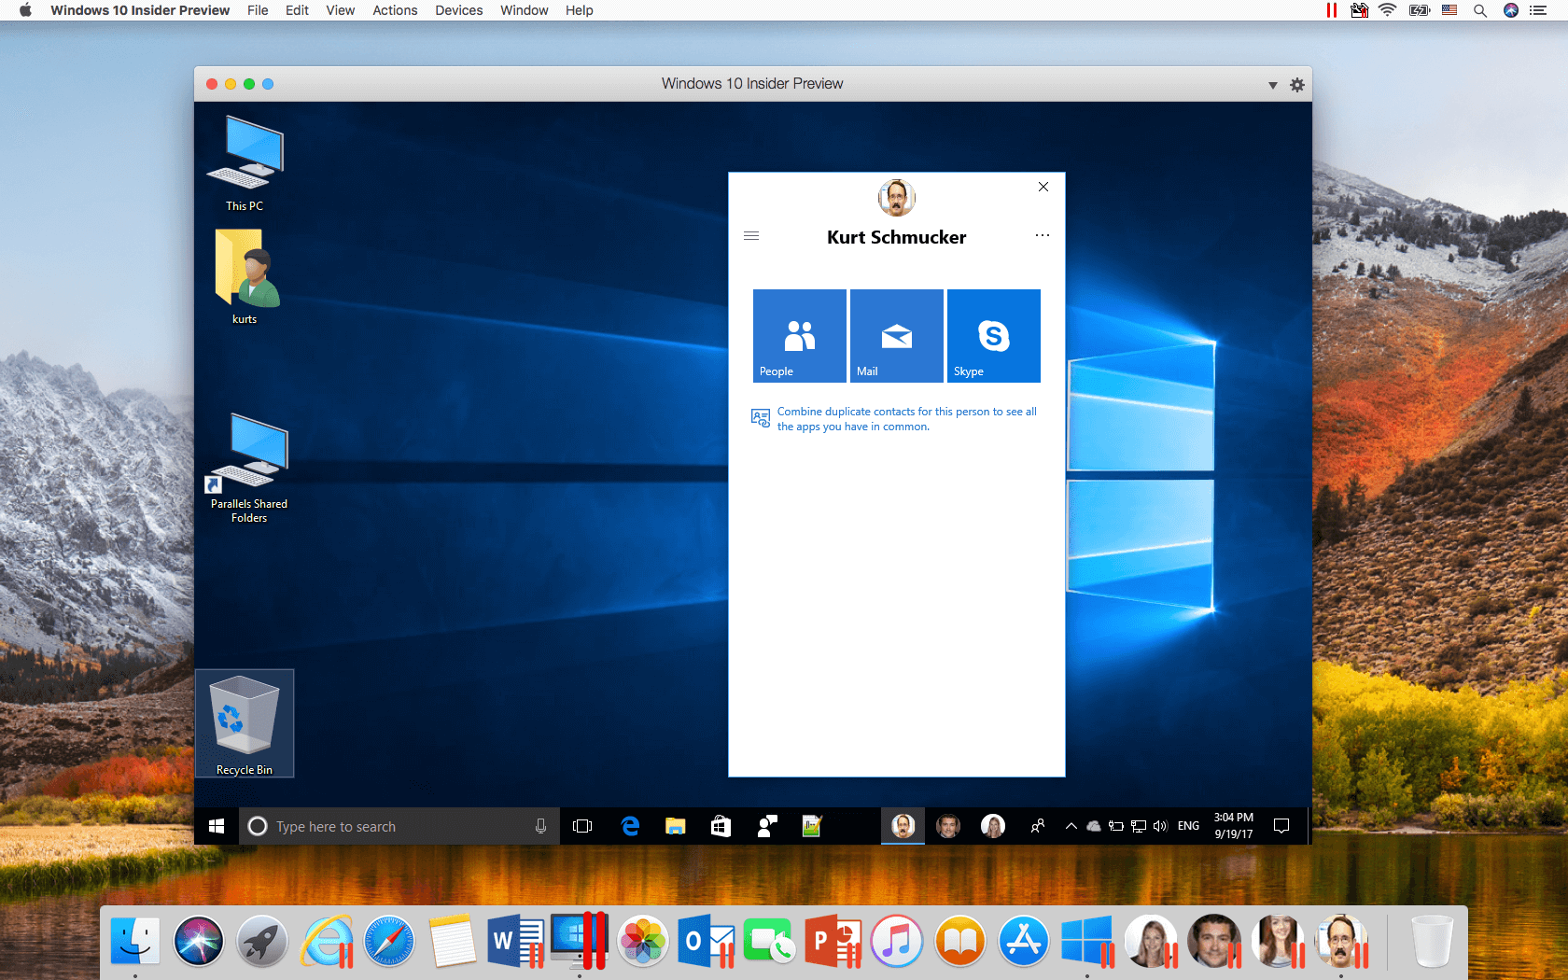Activate Siri from the Mac menu bar
This screenshot has height=980, width=1568.
point(1511,10)
